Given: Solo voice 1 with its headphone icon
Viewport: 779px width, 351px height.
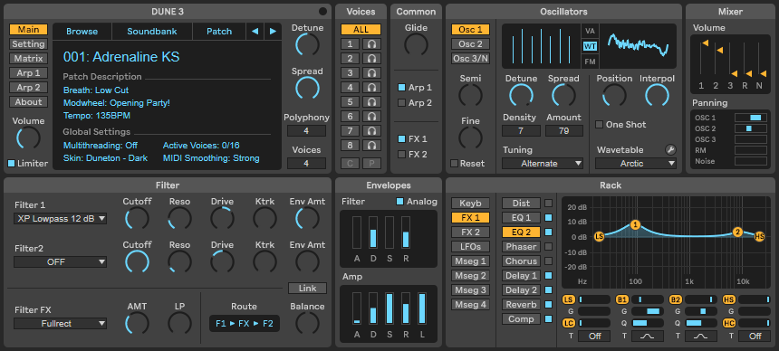Looking at the screenshot, I should [371, 44].
